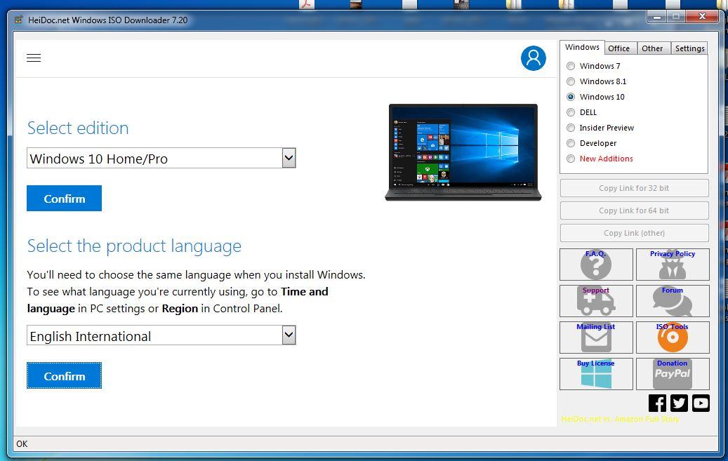Open the YouTube channel icon
728x461 pixels.
(x=701, y=403)
